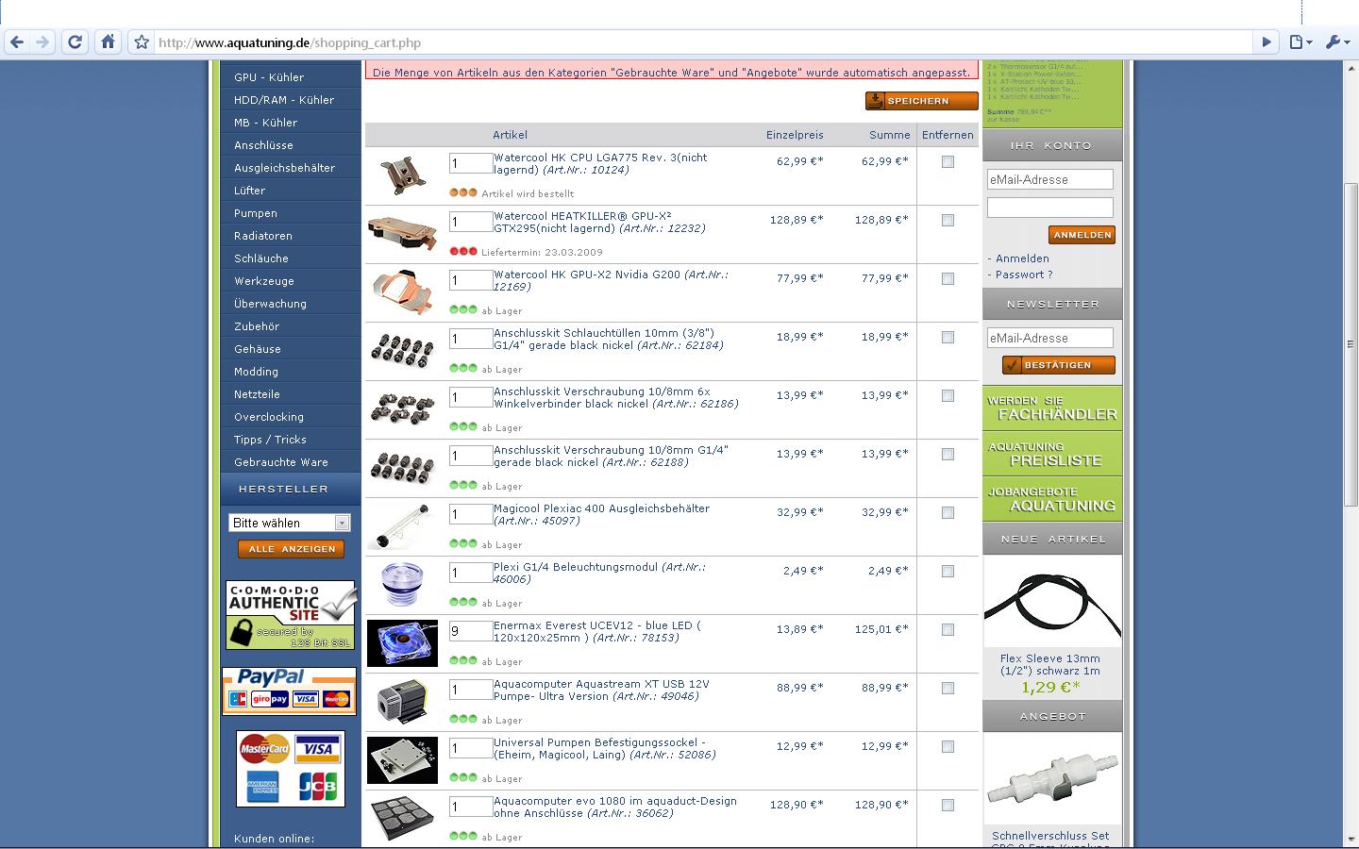
Task: Click the JCB card logo
Action: [317, 787]
